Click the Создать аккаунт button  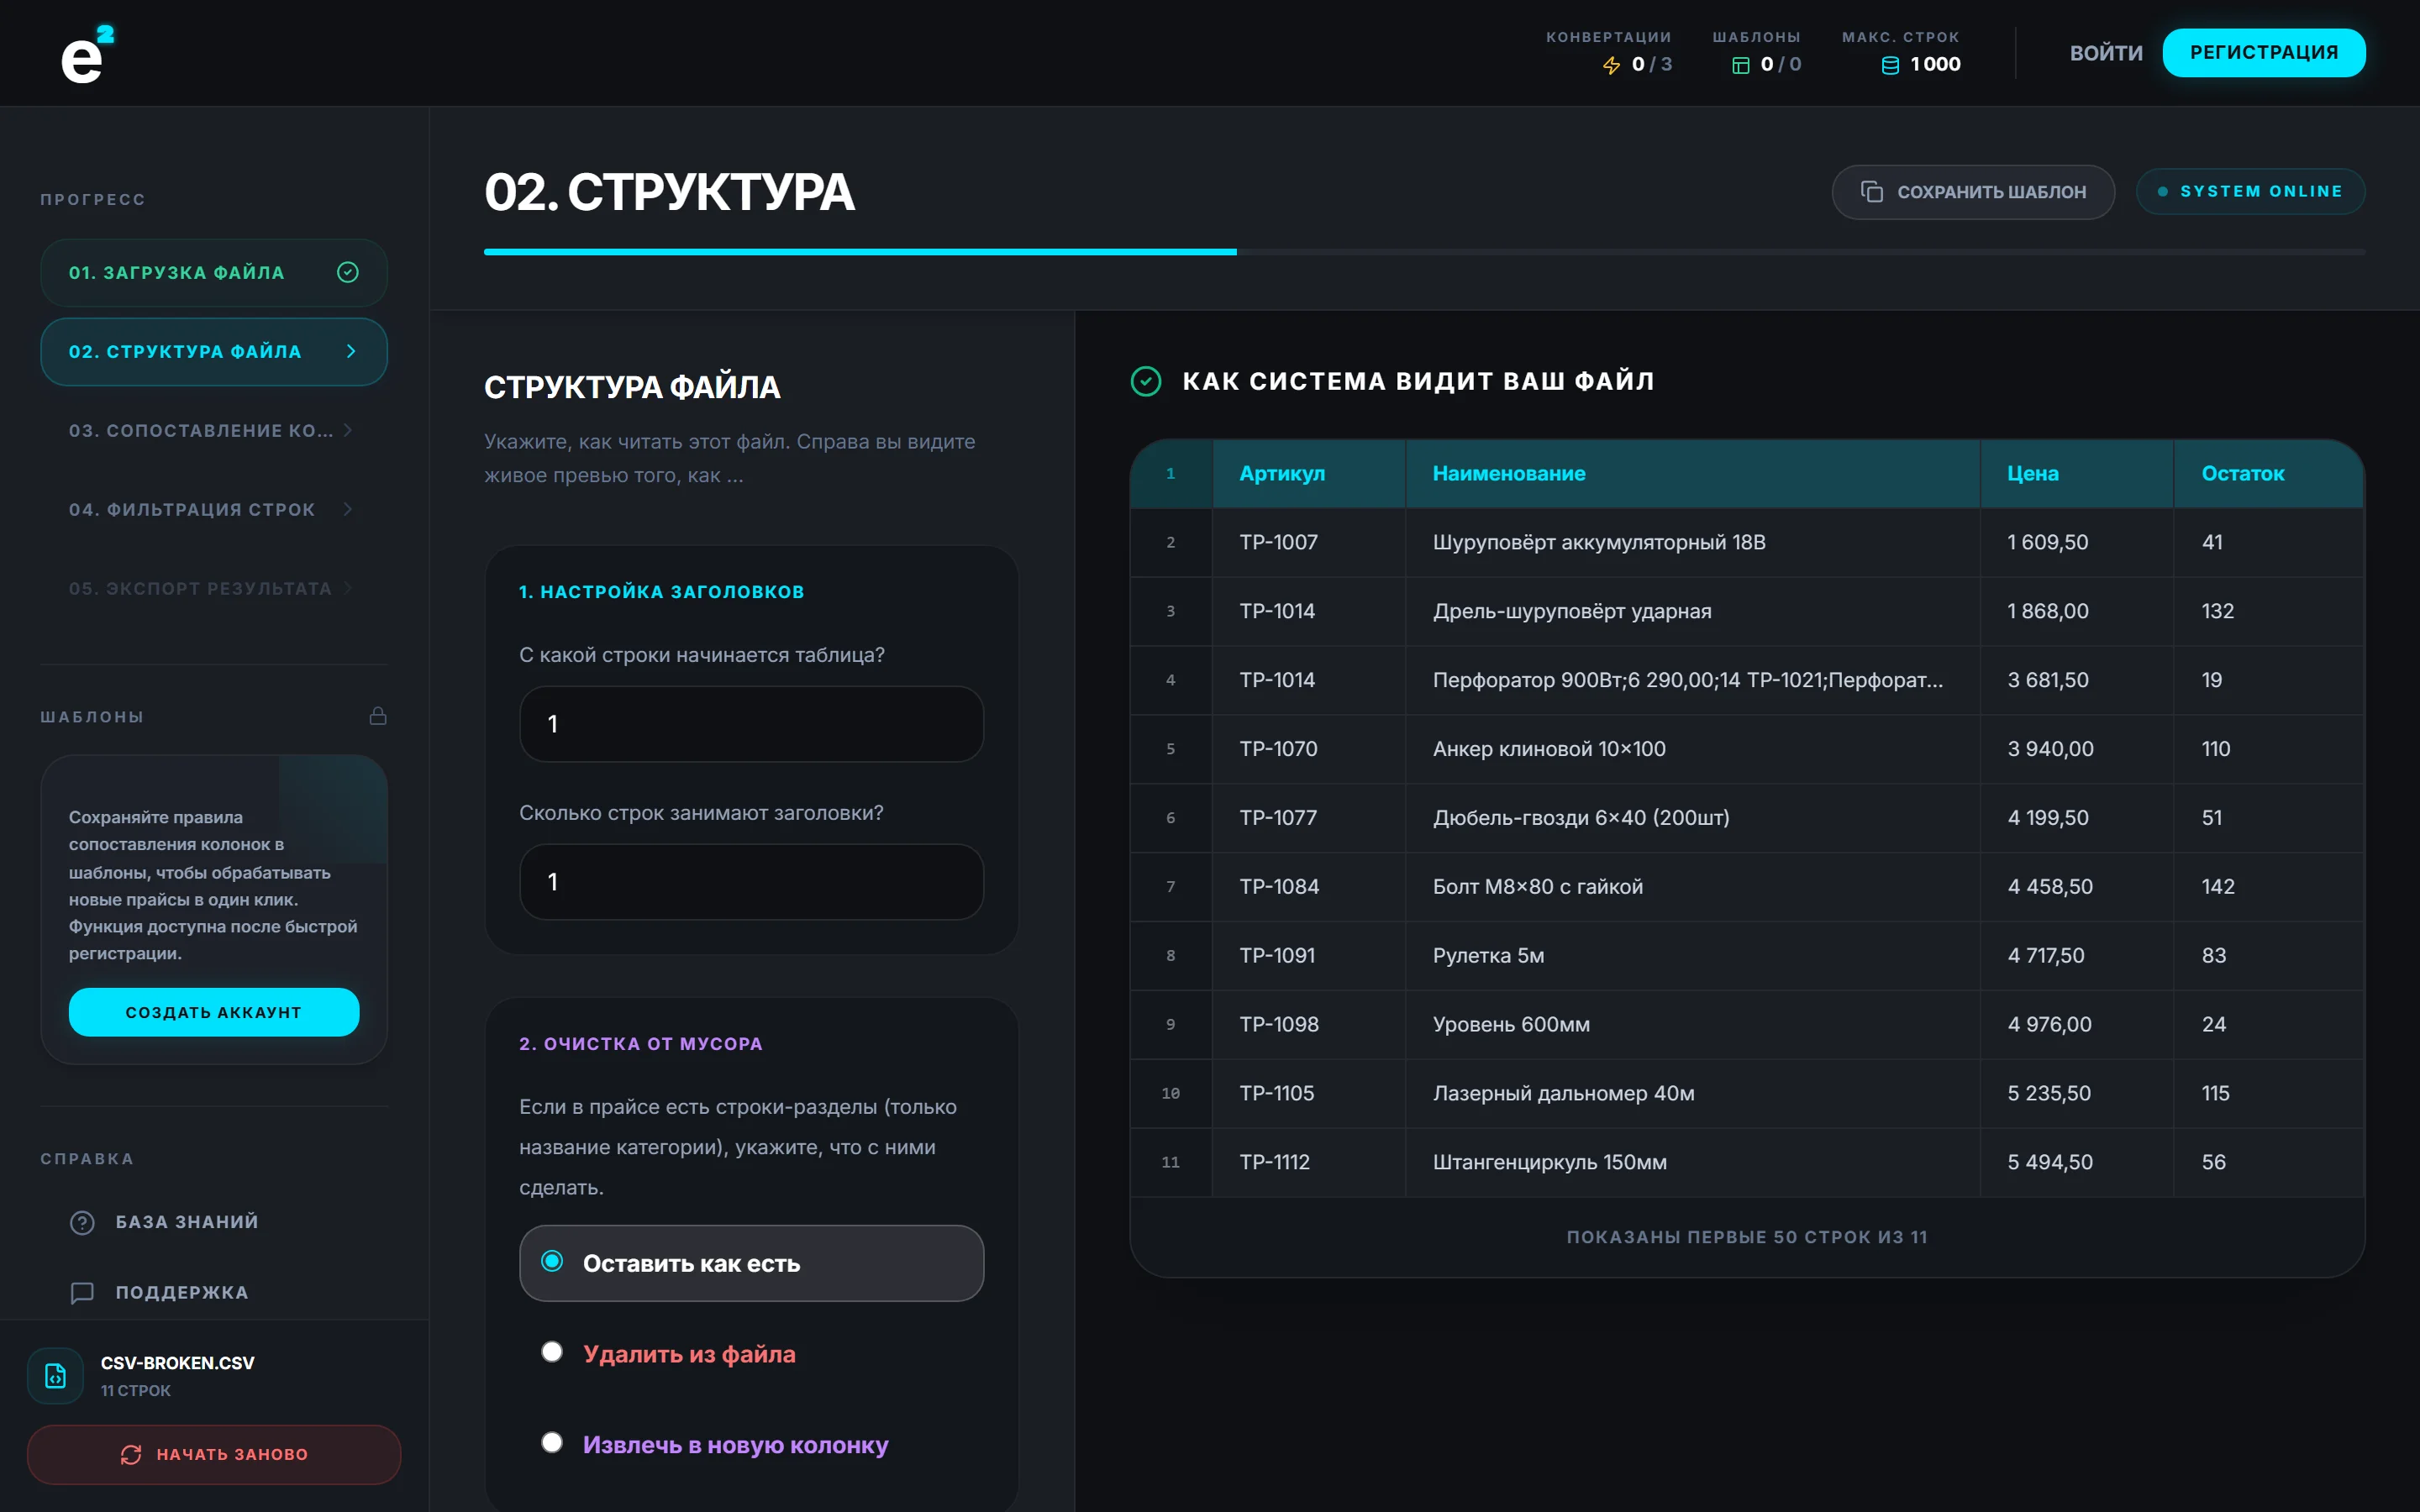pos(214,1012)
